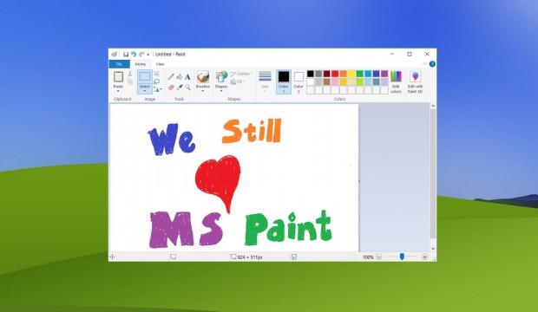Click the Zoom in plus button
538x312 pixels.
coord(425,257)
